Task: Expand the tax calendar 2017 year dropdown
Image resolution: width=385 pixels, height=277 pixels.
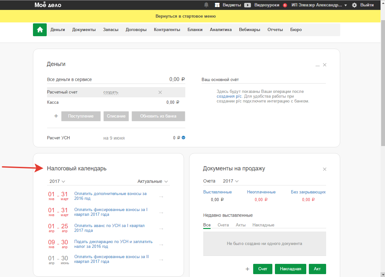Action: tap(58, 181)
